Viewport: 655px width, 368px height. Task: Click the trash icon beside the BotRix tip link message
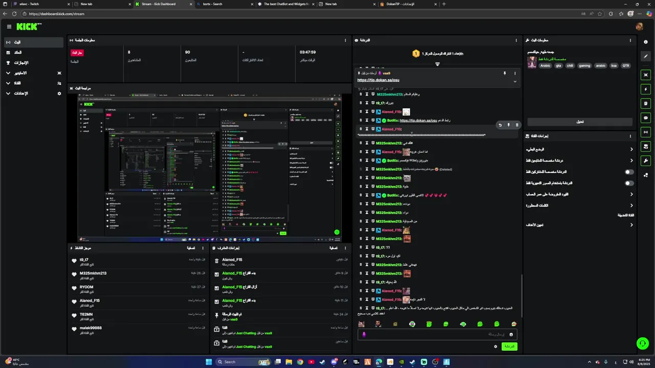(x=360, y=121)
